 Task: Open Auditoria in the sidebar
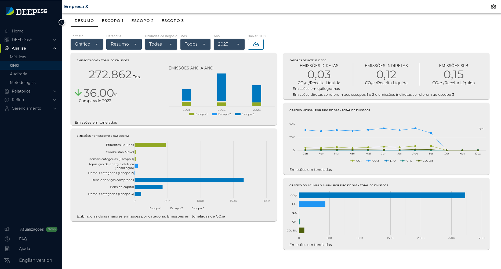point(19,74)
